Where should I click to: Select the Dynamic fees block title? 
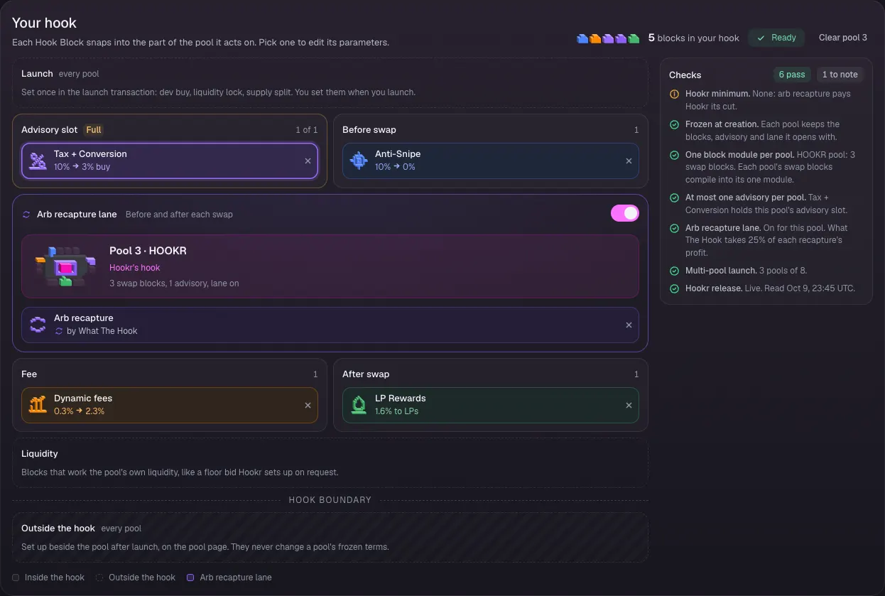tap(83, 399)
